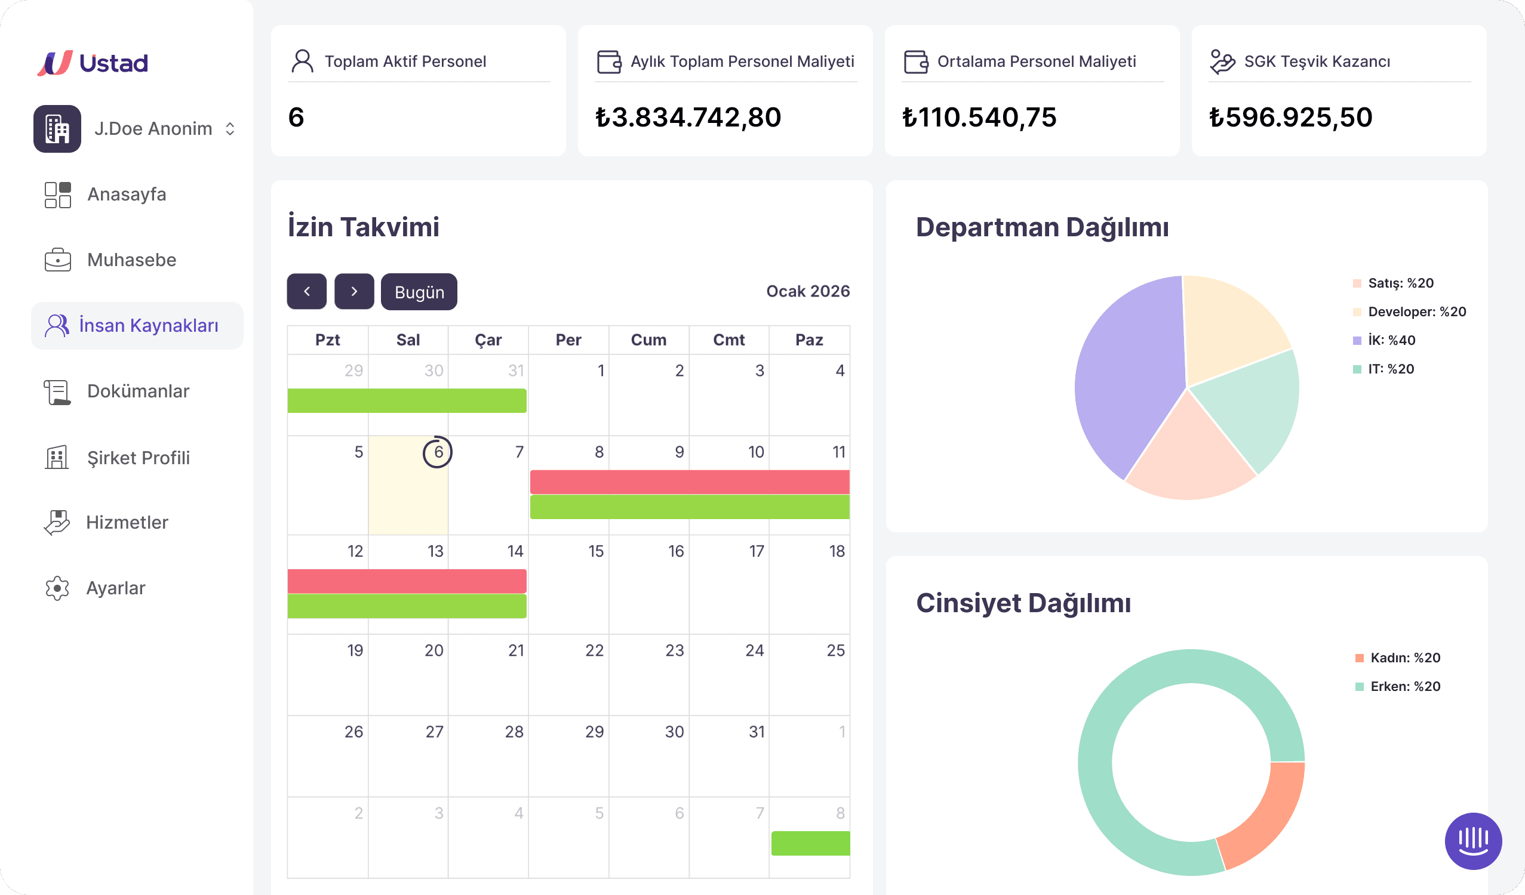Navigate to previous month with left chevron
Image resolution: width=1525 pixels, height=895 pixels.
[306, 292]
